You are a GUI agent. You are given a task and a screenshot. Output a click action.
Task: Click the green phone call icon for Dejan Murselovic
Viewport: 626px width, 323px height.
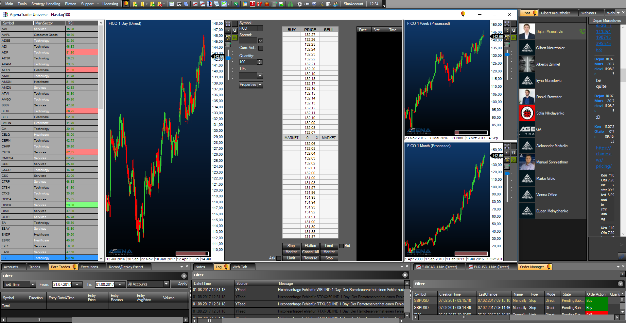pos(582,31)
